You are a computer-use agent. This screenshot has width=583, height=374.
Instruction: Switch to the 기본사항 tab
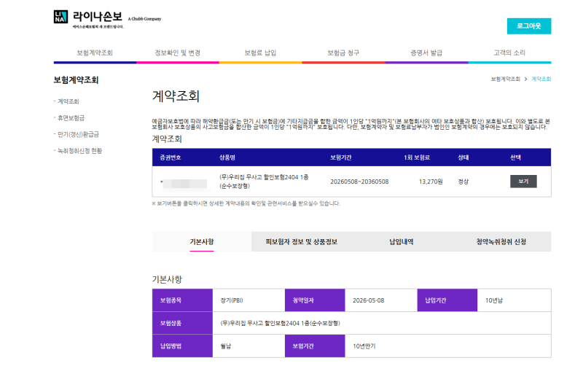tap(202, 242)
